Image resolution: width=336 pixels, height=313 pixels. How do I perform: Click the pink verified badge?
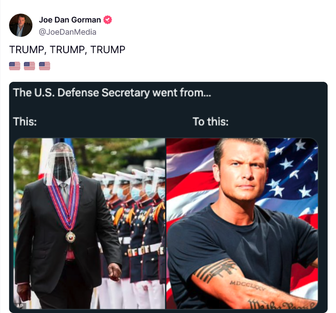[x=107, y=20]
